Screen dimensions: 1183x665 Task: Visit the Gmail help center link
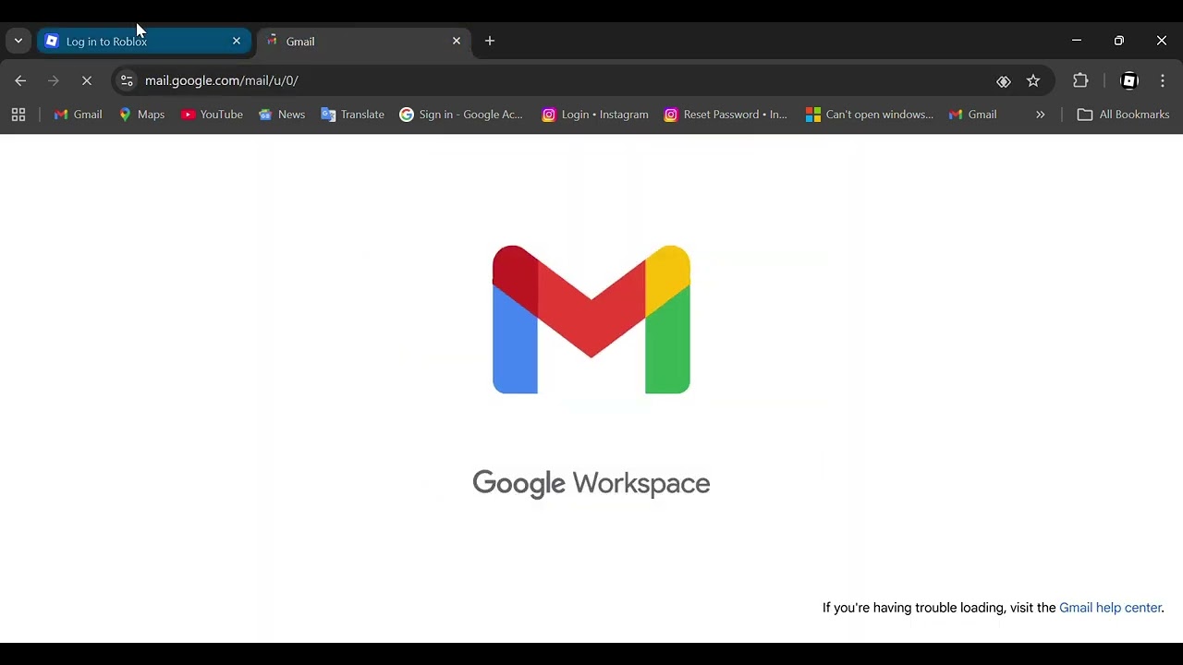click(x=1110, y=608)
